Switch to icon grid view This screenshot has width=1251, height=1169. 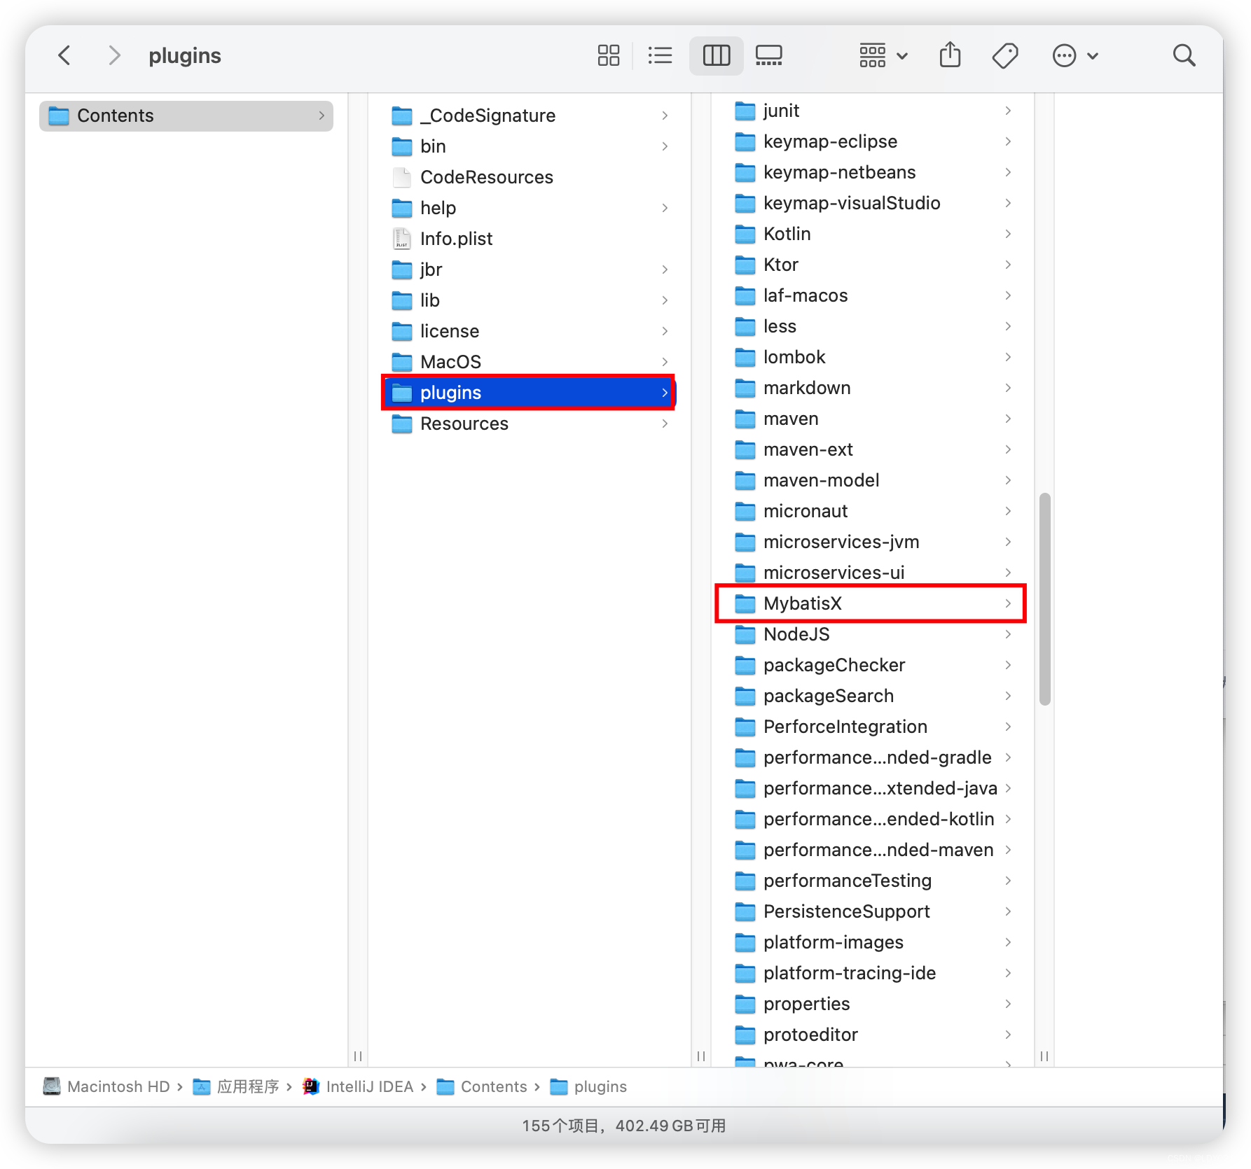tap(609, 55)
